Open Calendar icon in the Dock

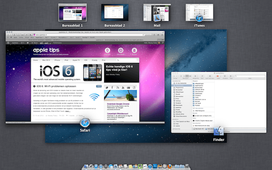click(x=121, y=166)
